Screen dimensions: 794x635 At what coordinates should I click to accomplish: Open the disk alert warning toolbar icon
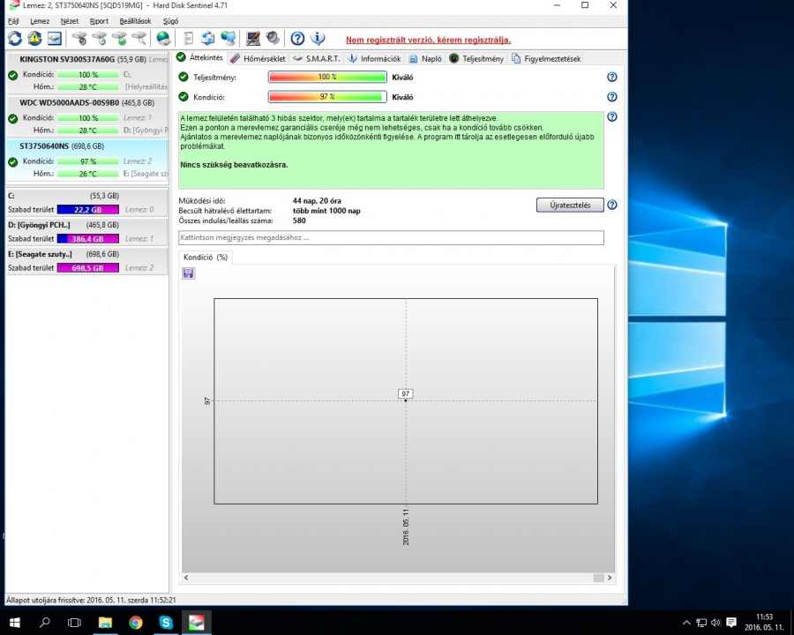[x=34, y=39]
